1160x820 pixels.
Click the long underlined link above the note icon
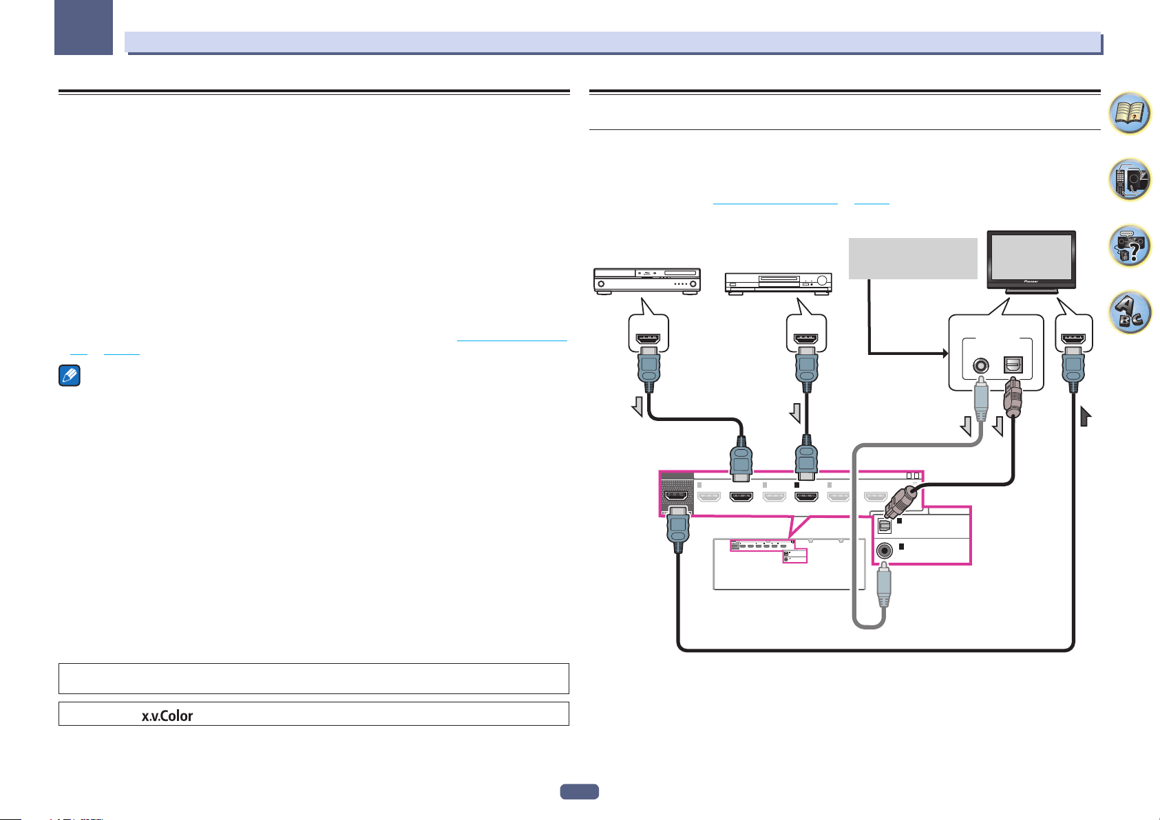click(x=512, y=341)
